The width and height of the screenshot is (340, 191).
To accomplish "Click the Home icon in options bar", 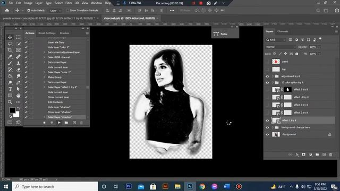I will click(x=7, y=11).
